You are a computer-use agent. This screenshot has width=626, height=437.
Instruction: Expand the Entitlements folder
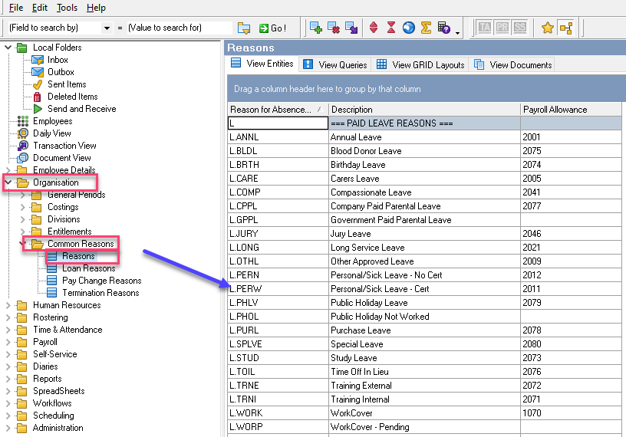[23, 232]
